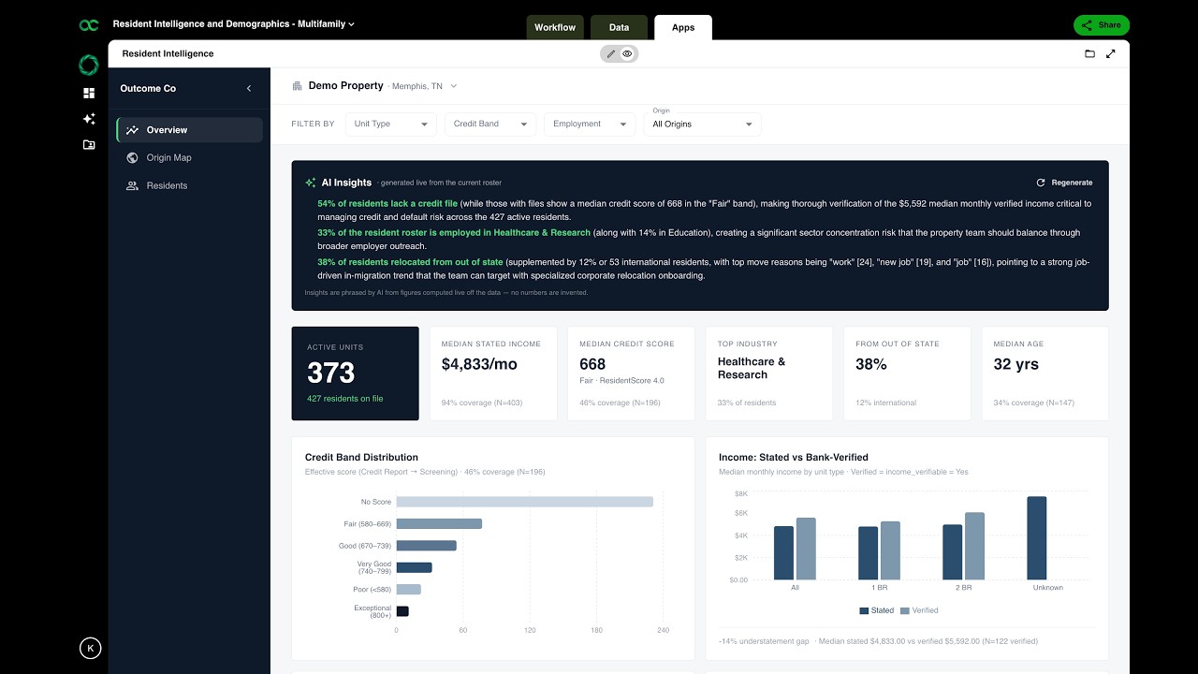Open the project title dropdown
The image size is (1198, 674).
pos(234,24)
